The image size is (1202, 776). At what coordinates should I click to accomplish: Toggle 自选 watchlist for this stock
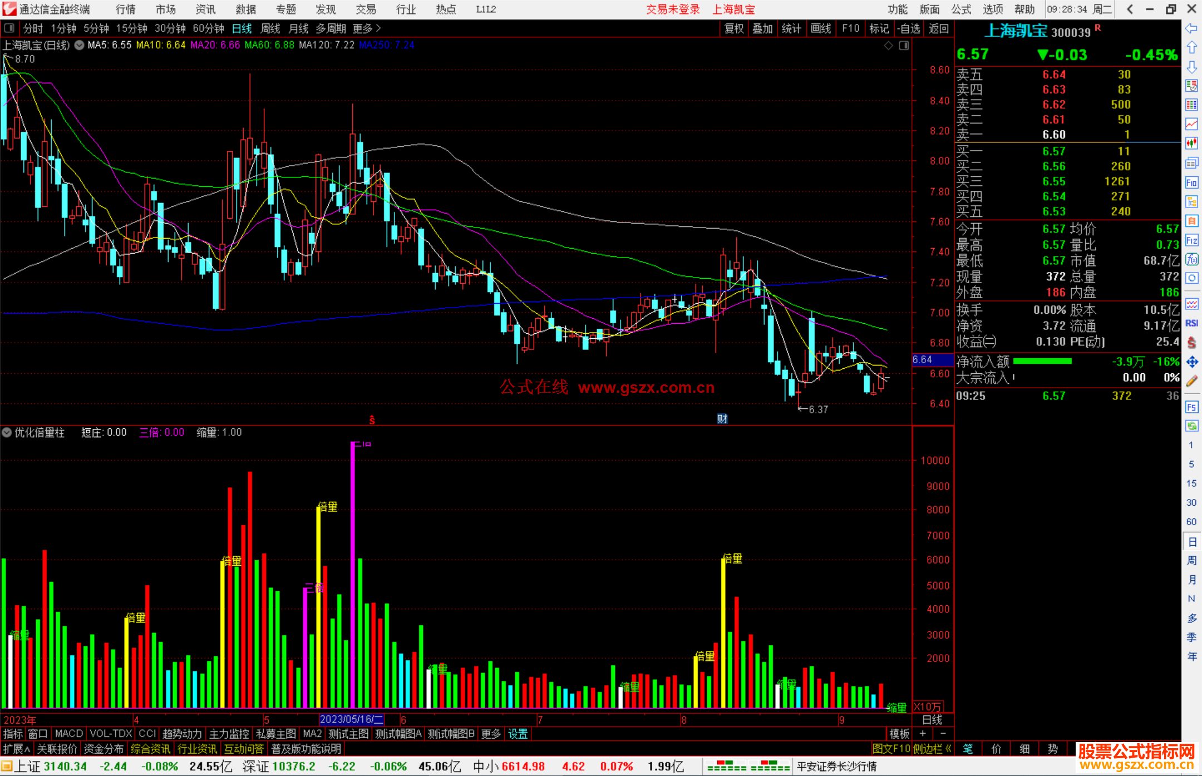[909, 28]
